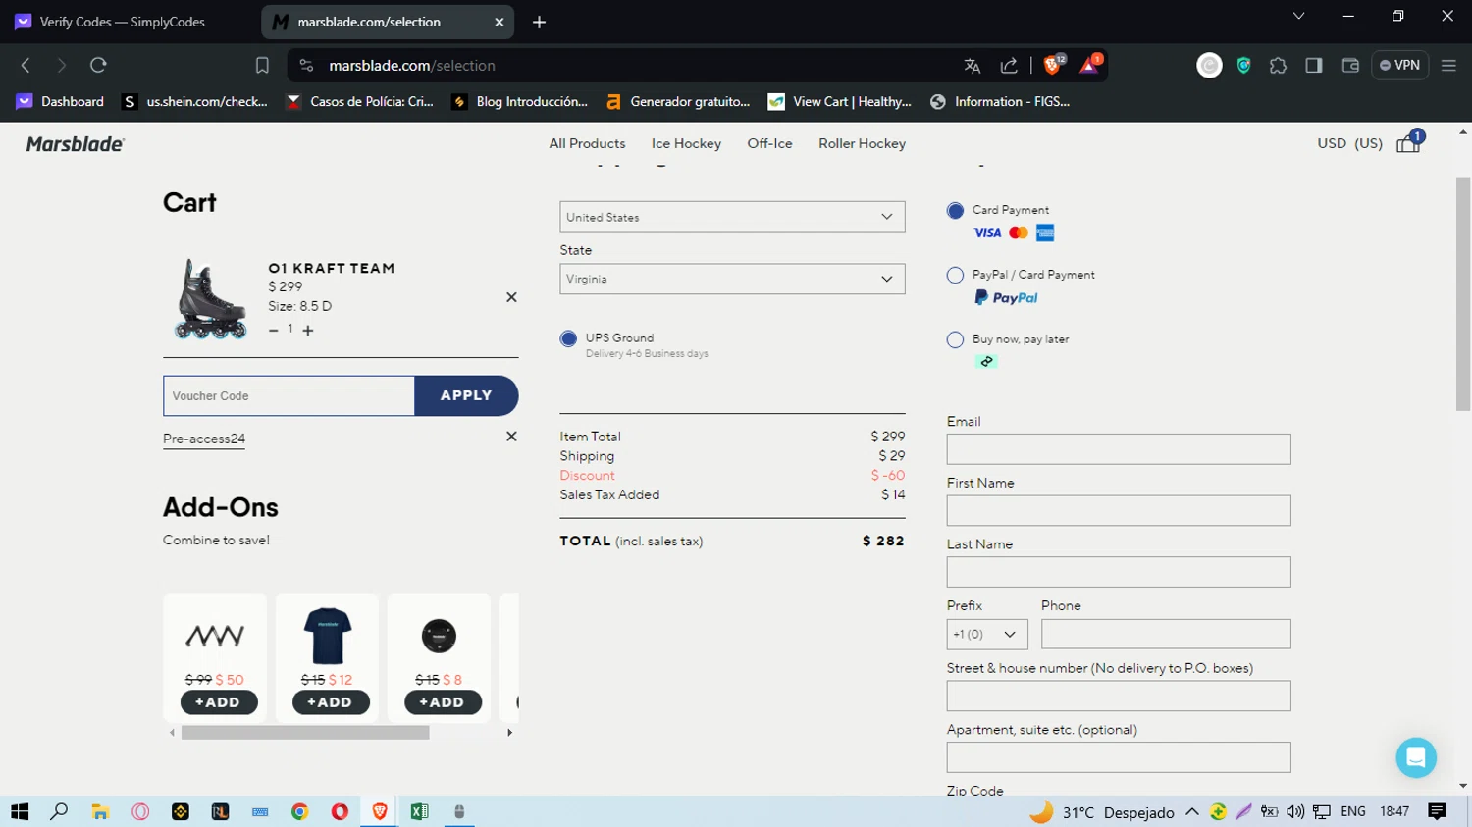Open the extensions puzzle icon
The height and width of the screenshot is (827, 1472).
coord(1278,66)
